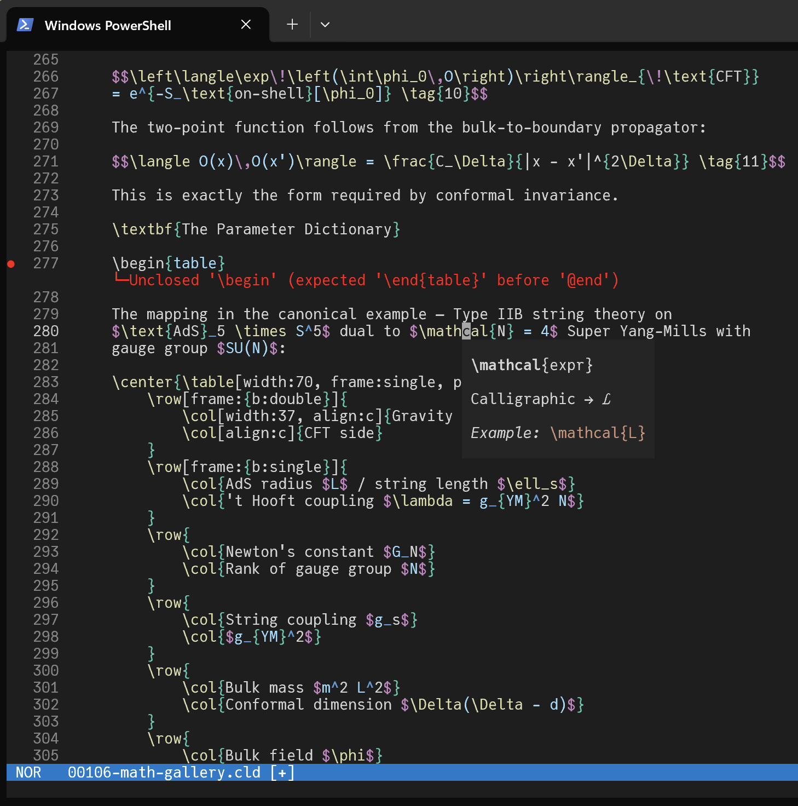
Task: Click the PowerShell icon in the tab
Action: click(x=25, y=25)
